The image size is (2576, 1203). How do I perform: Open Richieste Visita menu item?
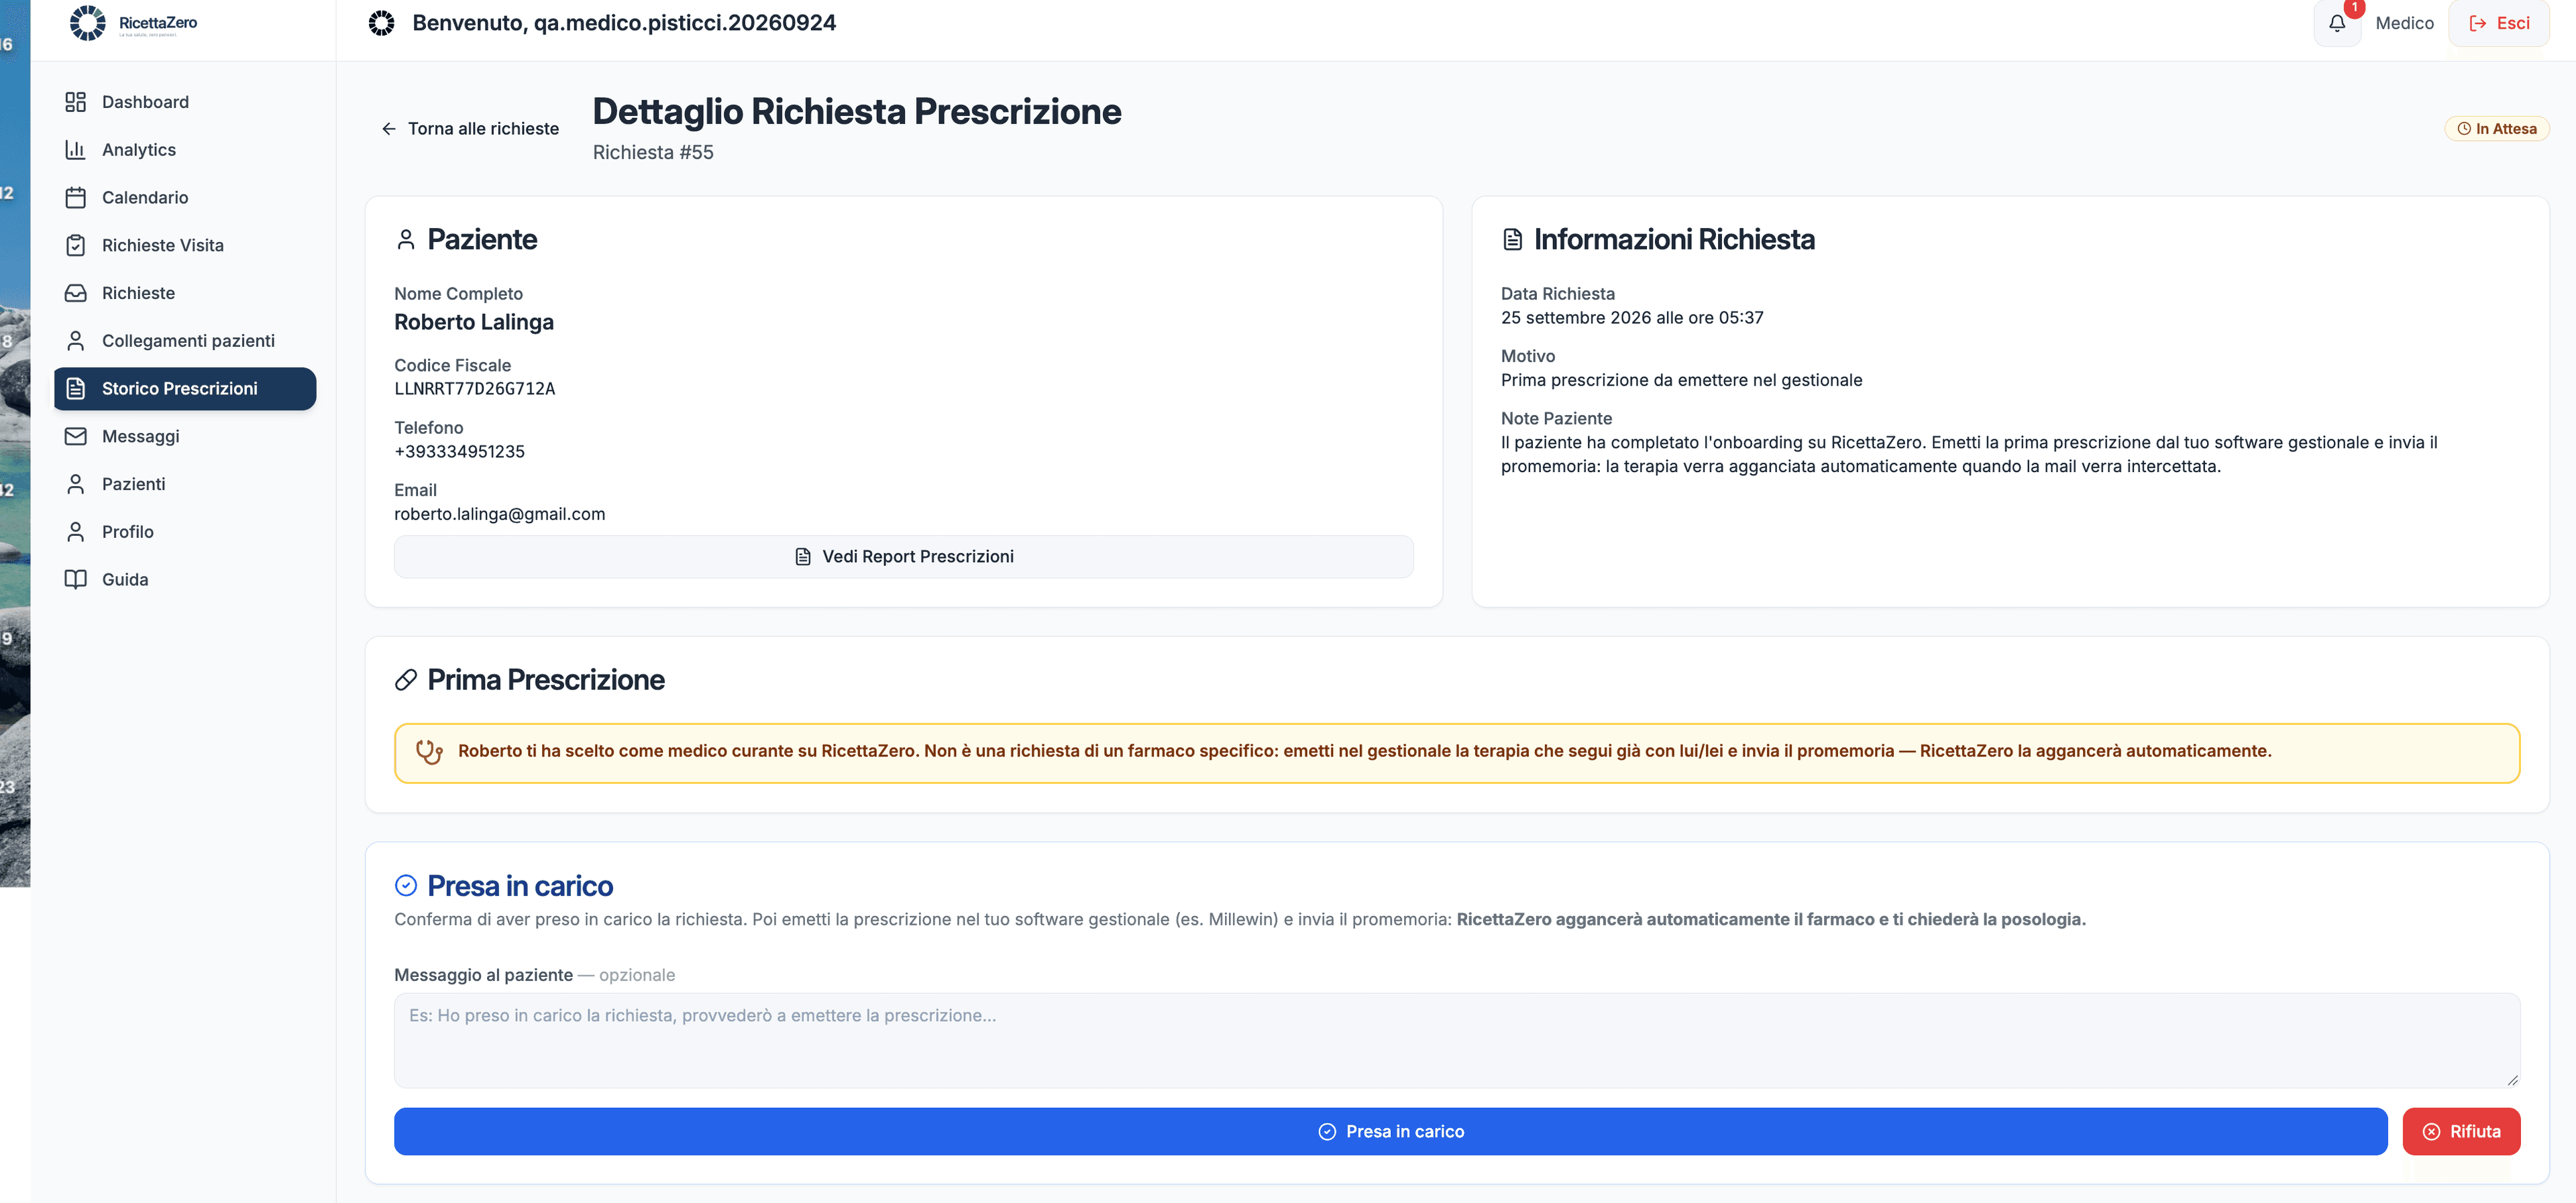185,245
